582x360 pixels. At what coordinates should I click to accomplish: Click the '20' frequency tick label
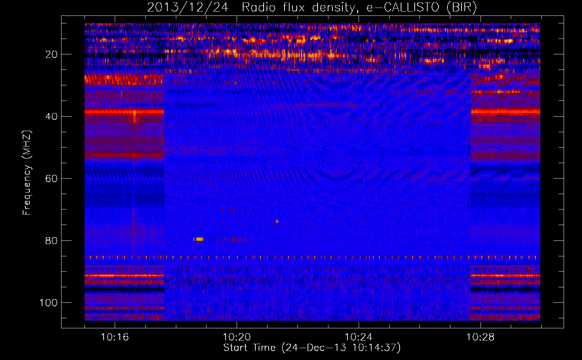click(52, 54)
